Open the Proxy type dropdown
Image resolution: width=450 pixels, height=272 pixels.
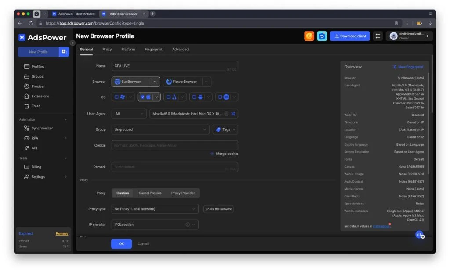pyautogui.click(x=155, y=209)
